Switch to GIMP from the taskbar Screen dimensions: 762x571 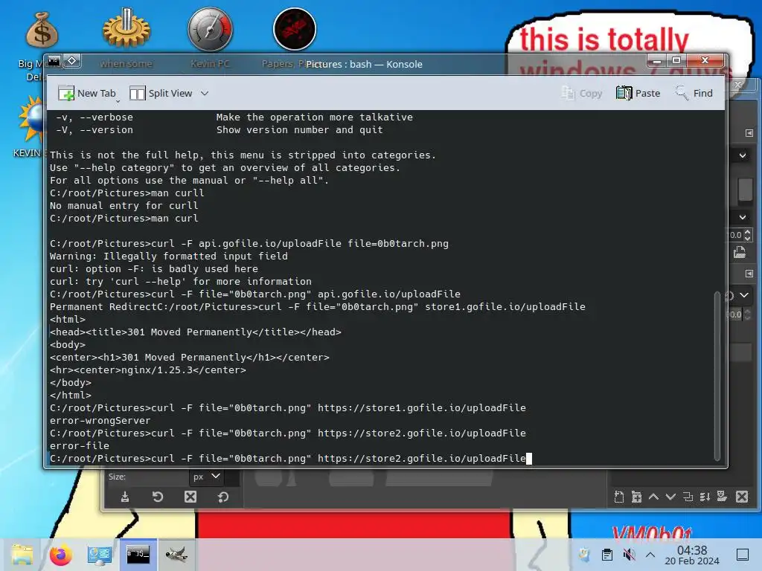click(x=176, y=554)
